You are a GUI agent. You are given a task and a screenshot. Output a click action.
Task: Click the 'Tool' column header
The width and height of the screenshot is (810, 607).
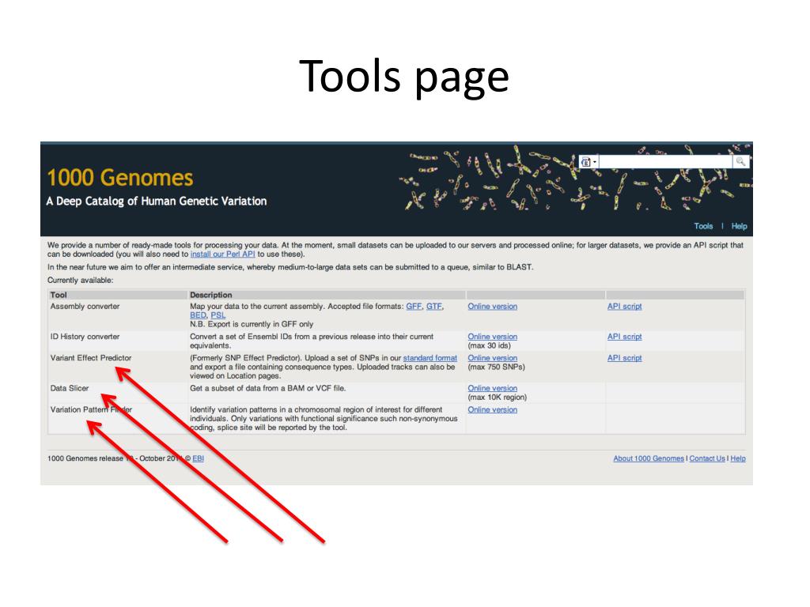(x=59, y=295)
